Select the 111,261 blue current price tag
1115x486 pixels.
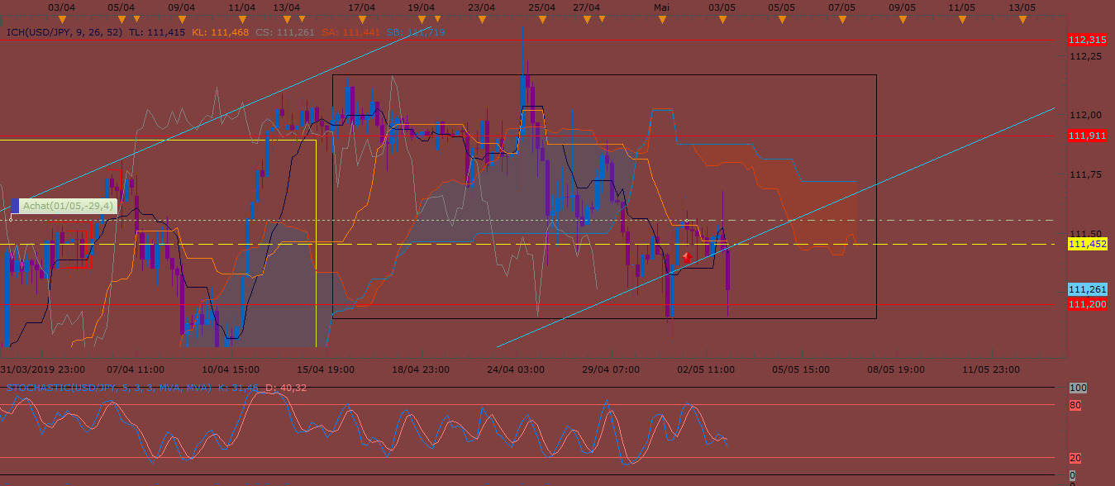coord(1087,289)
